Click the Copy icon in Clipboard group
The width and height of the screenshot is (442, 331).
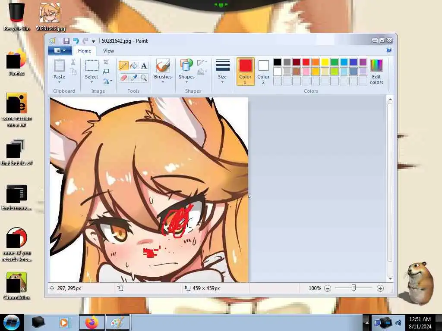[73, 72]
